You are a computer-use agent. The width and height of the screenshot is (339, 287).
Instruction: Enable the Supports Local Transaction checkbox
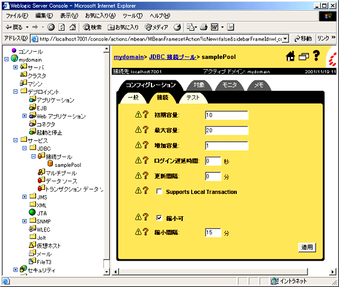pos(159,192)
